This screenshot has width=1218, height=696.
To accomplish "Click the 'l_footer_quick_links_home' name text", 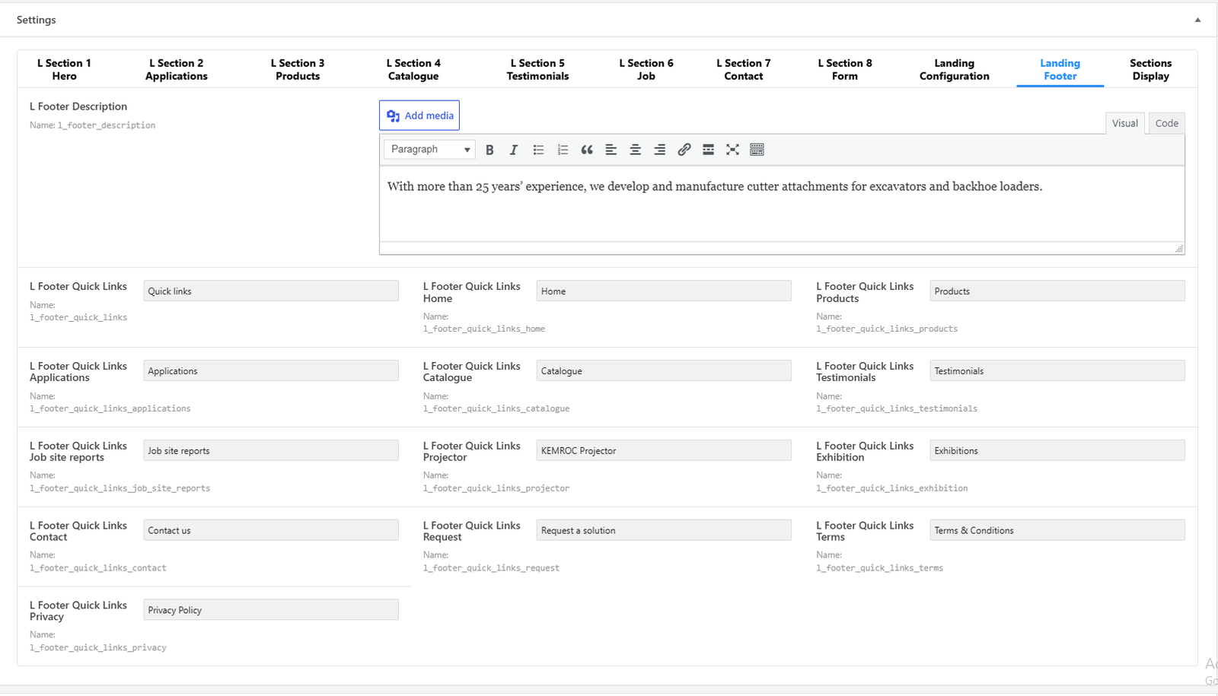I will pyautogui.click(x=484, y=329).
